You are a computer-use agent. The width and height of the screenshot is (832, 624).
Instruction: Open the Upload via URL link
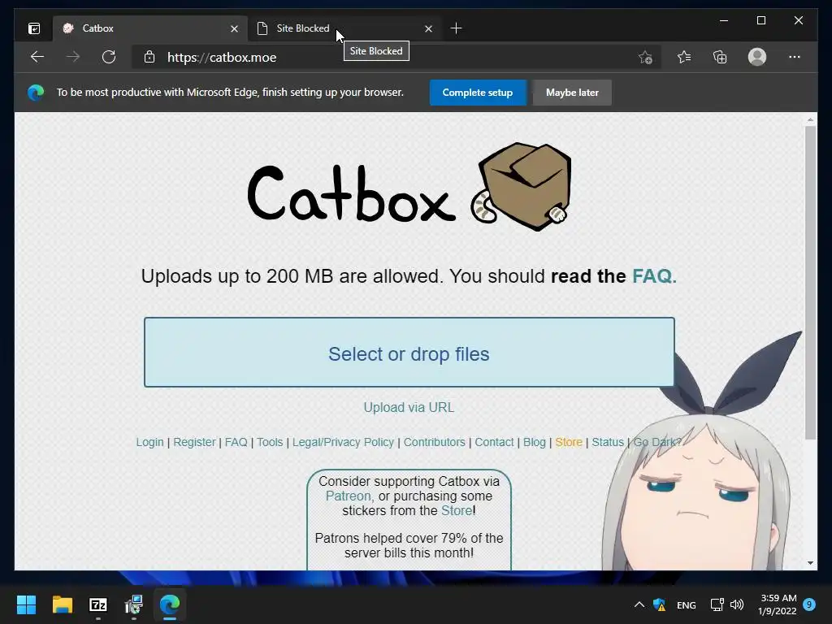click(x=409, y=408)
